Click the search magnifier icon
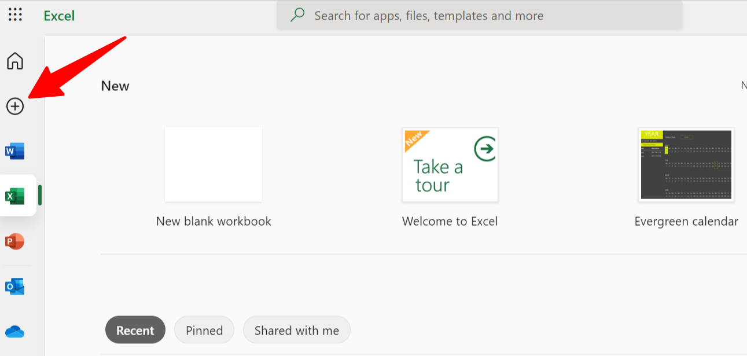The image size is (747, 356). 297,15
